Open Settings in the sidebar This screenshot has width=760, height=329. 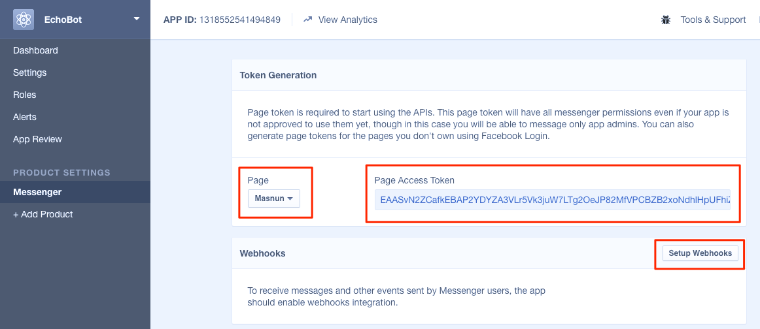(29, 72)
